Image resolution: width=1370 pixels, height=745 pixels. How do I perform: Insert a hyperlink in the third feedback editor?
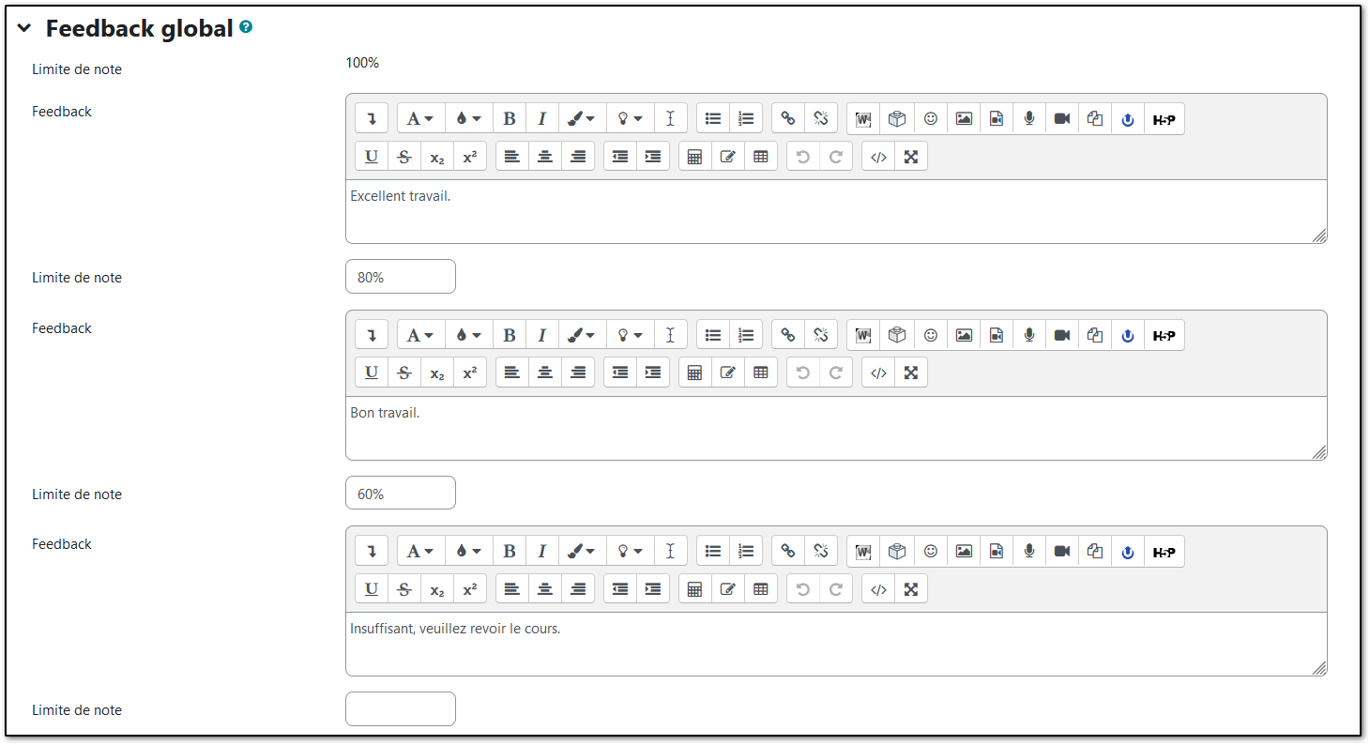[x=787, y=551]
